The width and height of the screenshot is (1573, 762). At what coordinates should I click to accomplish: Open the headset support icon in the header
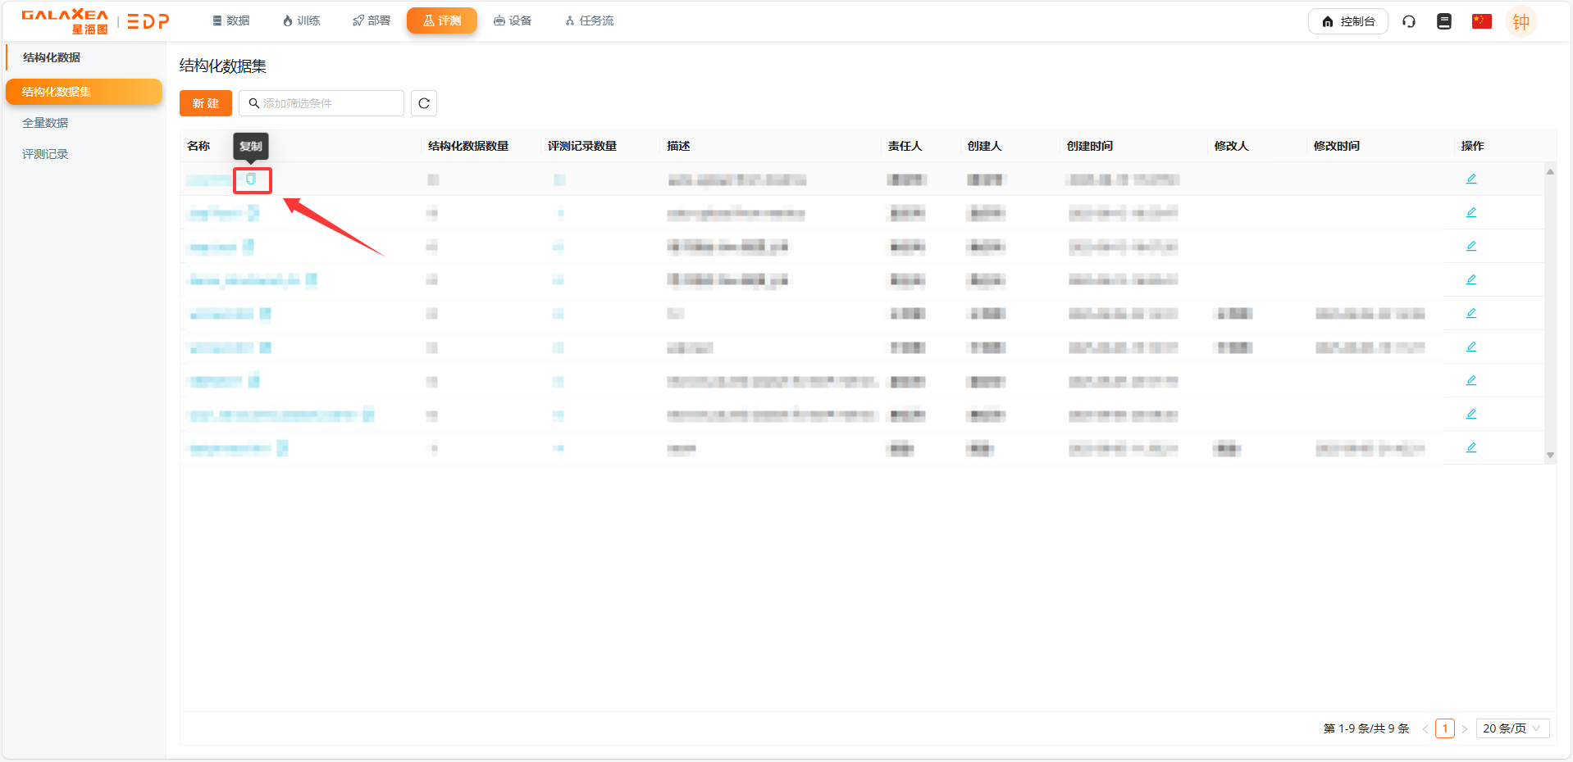tap(1409, 21)
